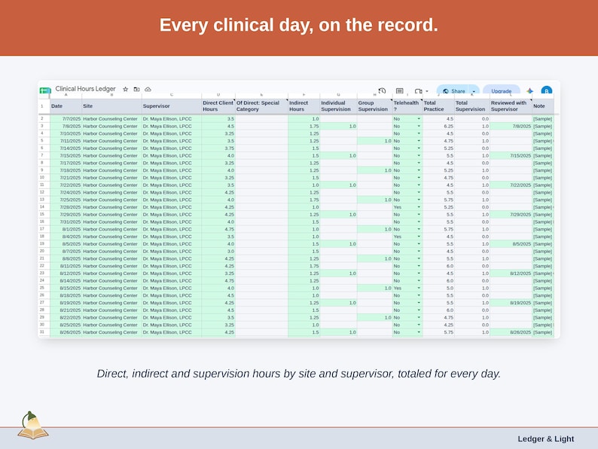598x449 pixels.
Task: Select row number 31 header
Action: click(44, 332)
